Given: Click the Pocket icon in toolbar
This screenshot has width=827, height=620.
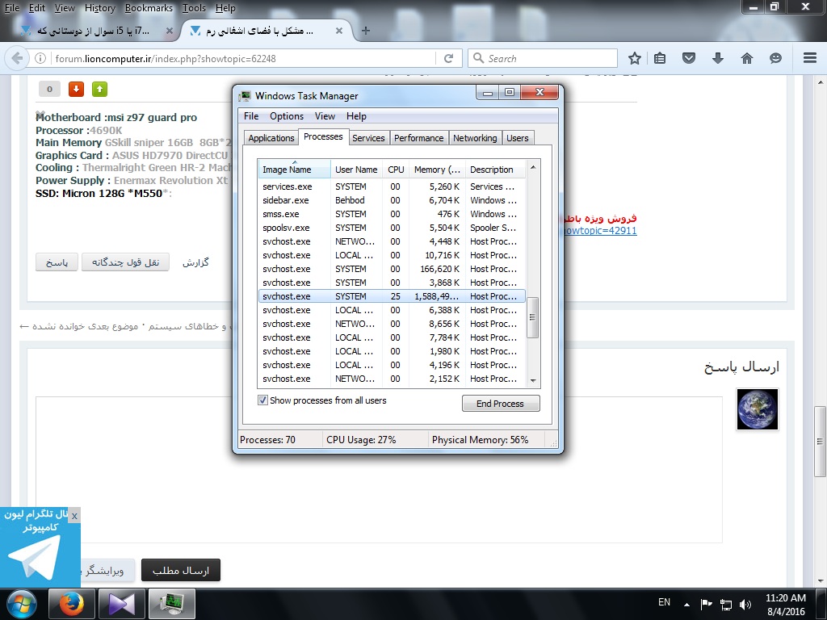Looking at the screenshot, I should (689, 58).
